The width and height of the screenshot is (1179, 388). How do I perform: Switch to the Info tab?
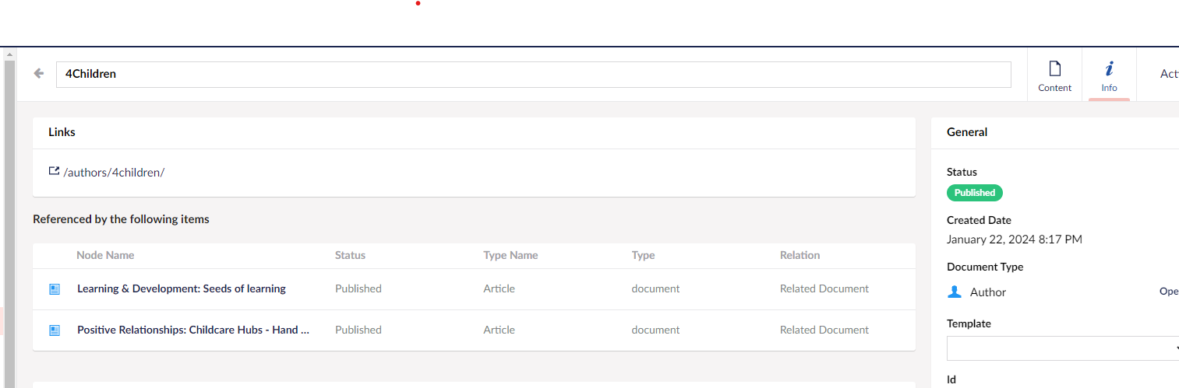click(x=1109, y=75)
